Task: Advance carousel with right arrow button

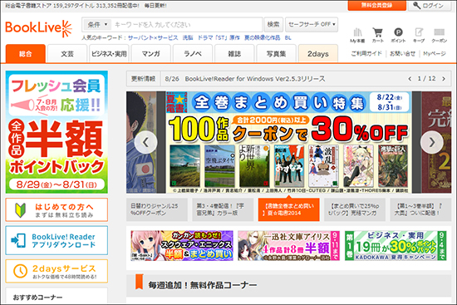Action: click(x=431, y=142)
